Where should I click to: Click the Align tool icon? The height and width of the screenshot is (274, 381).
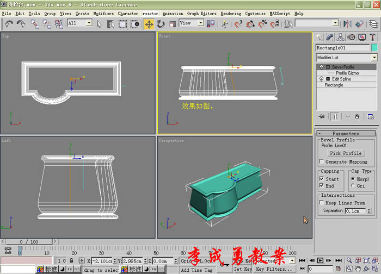tap(359, 24)
